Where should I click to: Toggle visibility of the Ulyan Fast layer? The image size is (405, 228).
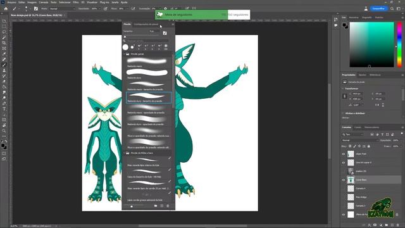(344, 154)
